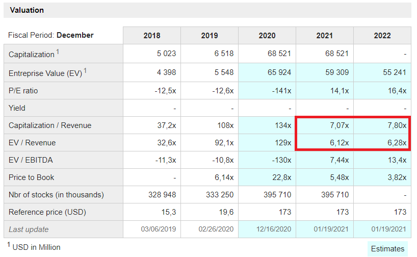
Task: Click the Valuation section heading
Action: [x=27, y=10]
